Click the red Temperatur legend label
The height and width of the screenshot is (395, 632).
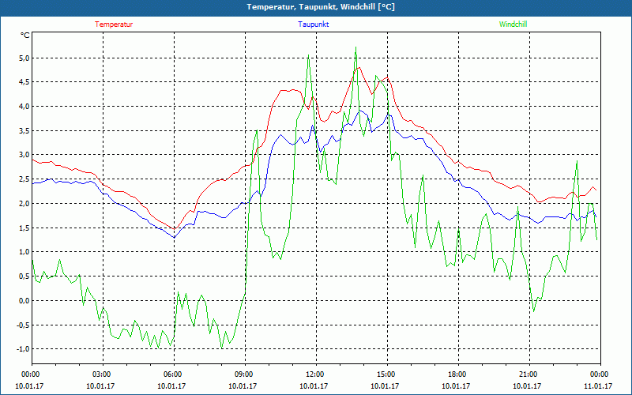click(x=114, y=24)
